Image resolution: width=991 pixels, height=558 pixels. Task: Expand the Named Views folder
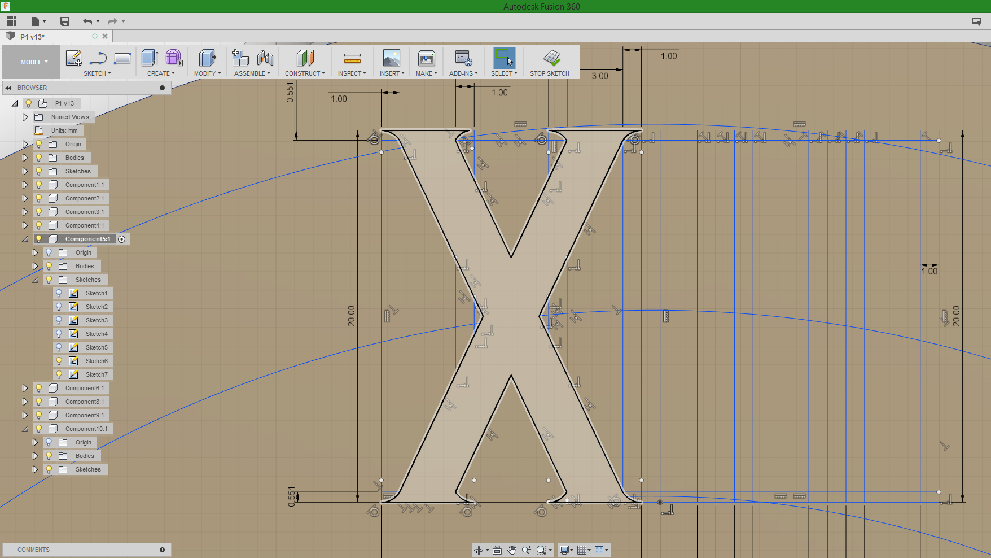click(x=25, y=117)
